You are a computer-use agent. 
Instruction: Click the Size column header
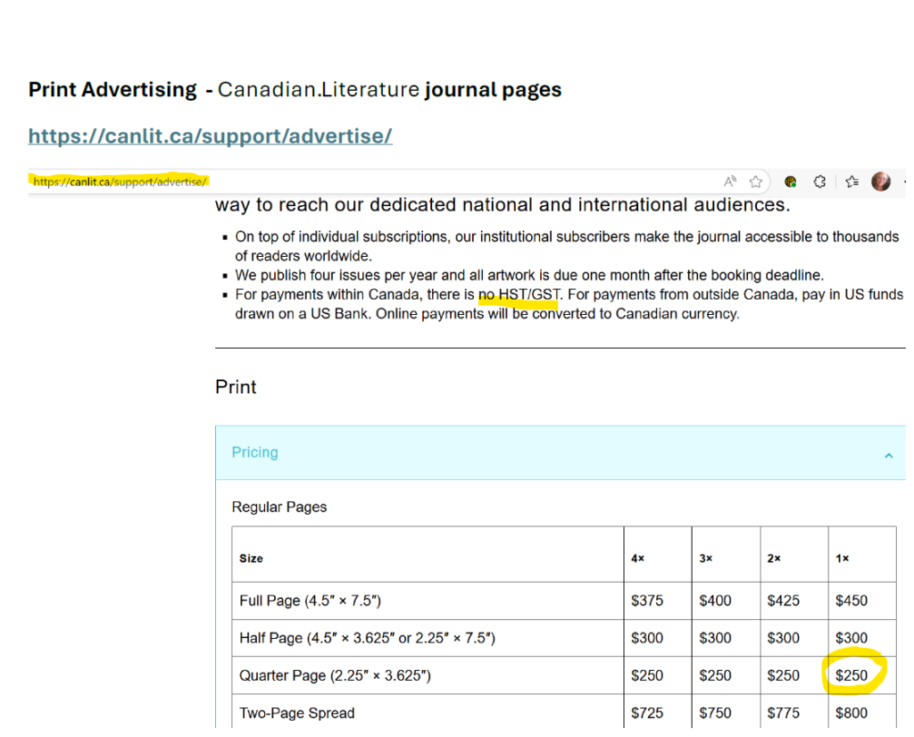[251, 559]
